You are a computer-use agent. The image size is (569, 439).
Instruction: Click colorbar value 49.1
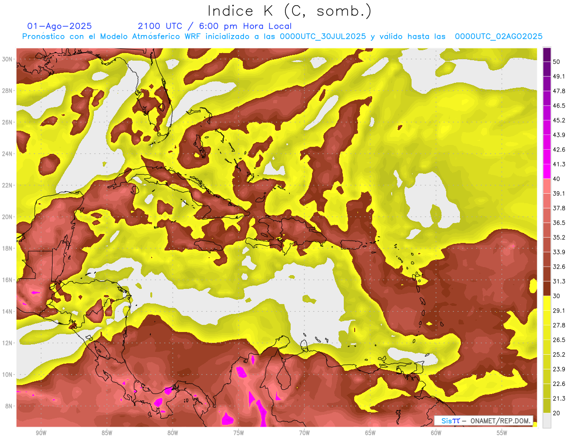(x=559, y=76)
